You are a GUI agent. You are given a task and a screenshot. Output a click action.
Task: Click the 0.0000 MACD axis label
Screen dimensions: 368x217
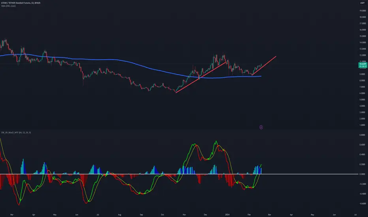362,174
